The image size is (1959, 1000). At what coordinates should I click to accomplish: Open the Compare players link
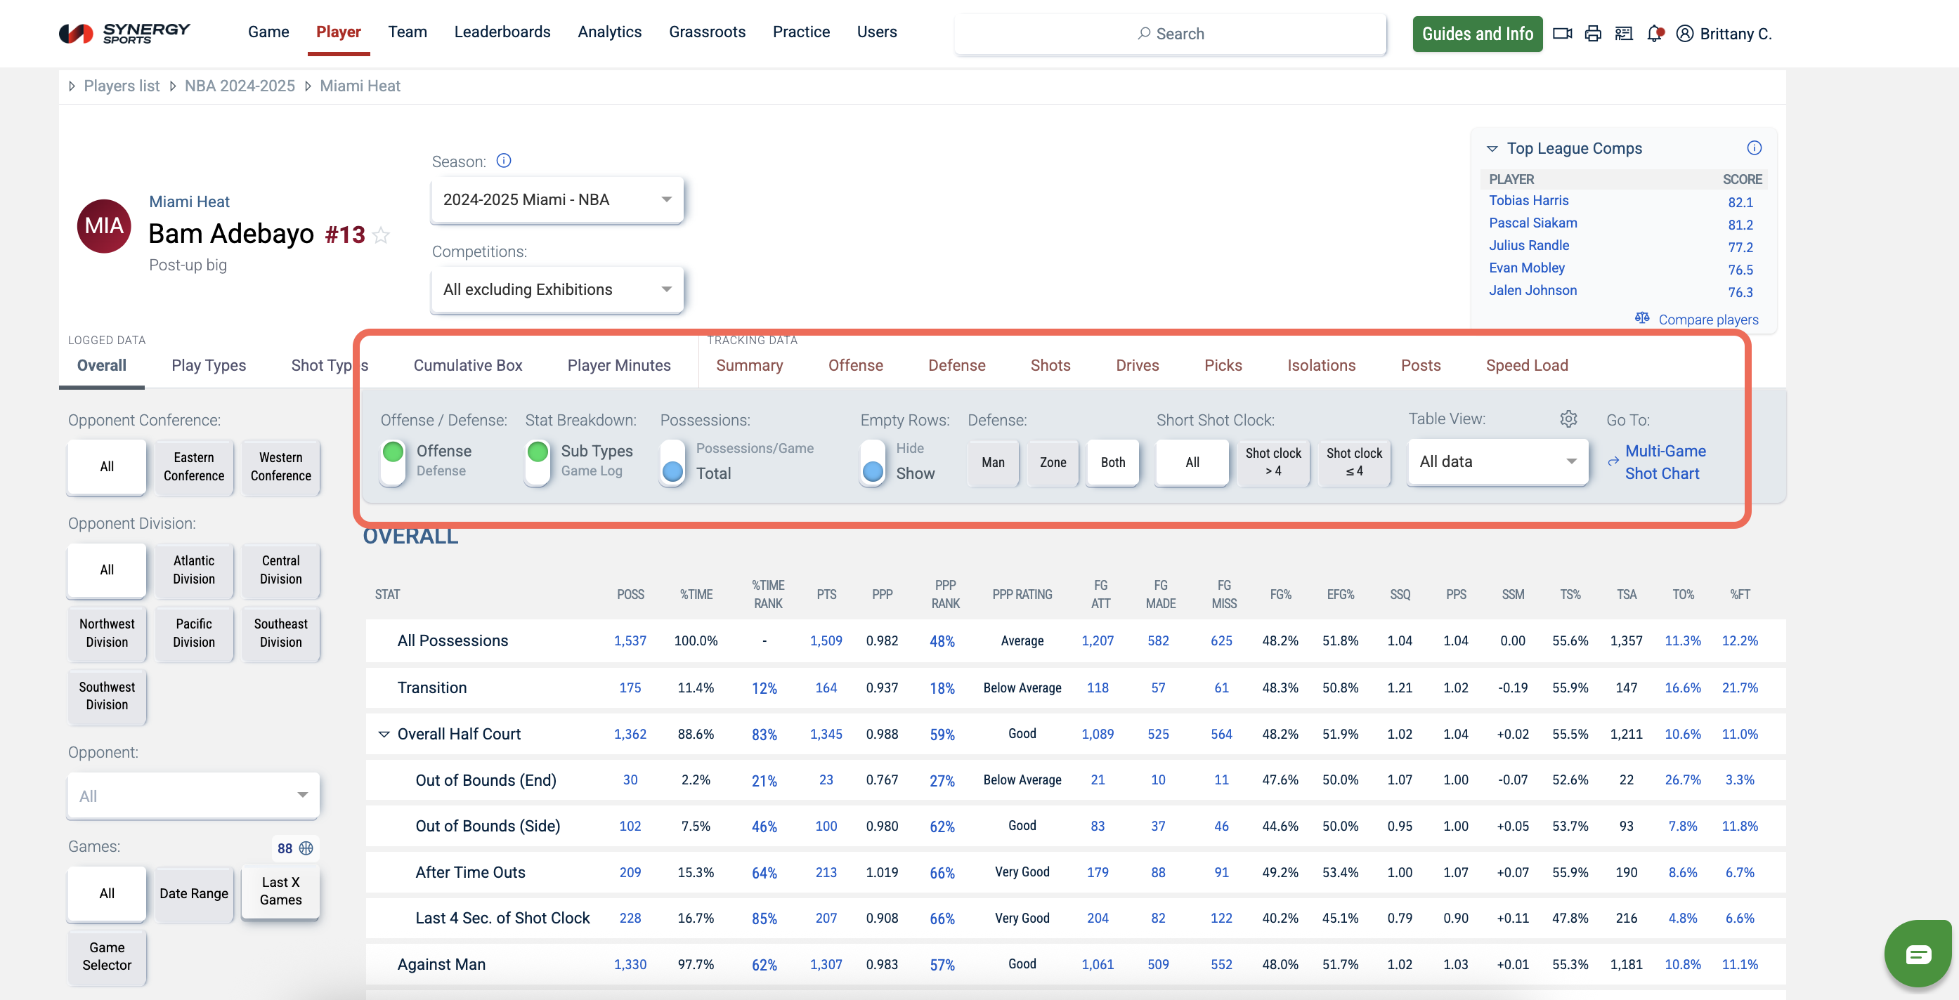[1707, 319]
